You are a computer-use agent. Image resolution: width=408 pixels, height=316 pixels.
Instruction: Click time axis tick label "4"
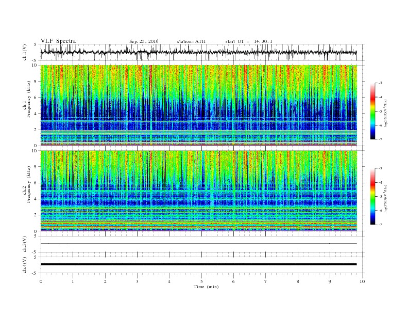pos(169,281)
